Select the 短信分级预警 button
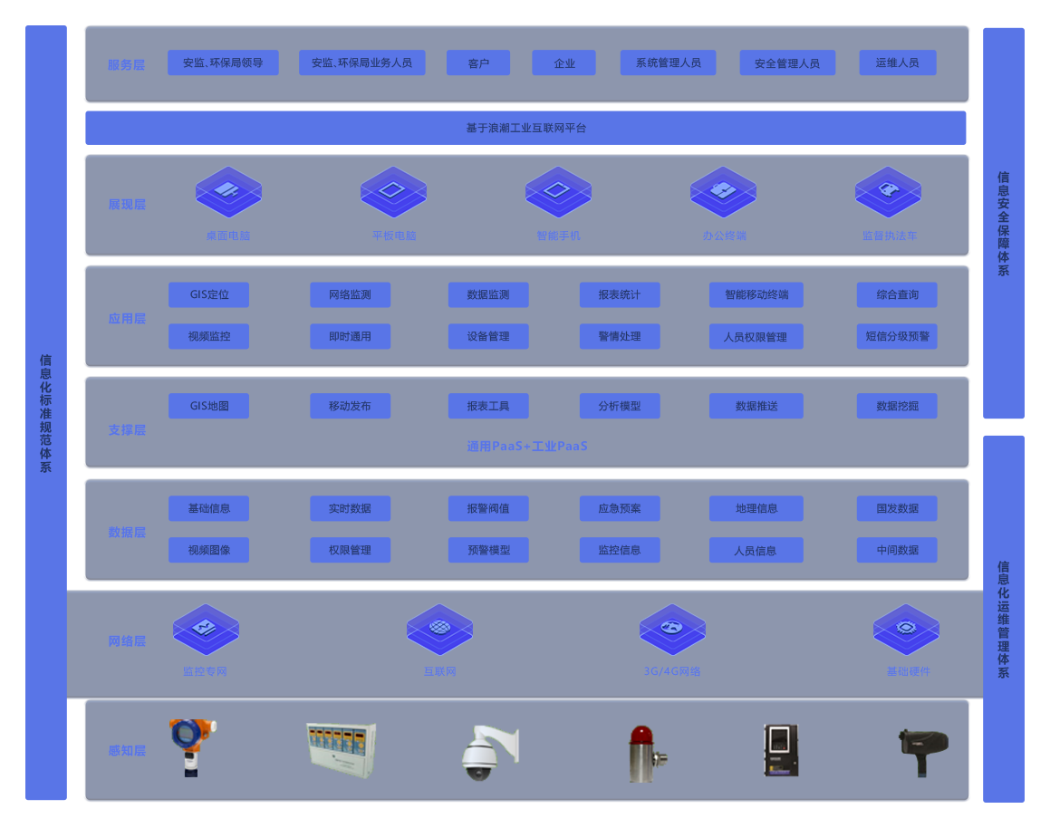 click(x=897, y=337)
